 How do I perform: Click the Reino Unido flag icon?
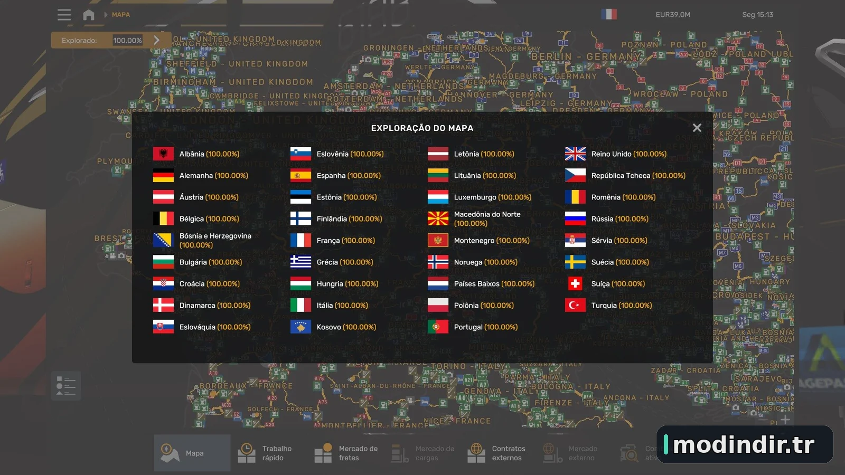575,154
